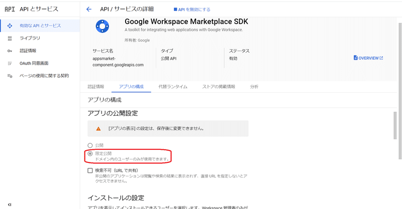Screen dimensions: 402x209
Task: Switch to the 代替ランタイム tab
Action: 173,87
